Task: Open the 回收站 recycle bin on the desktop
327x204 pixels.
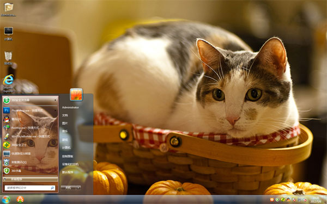Action: (8, 58)
